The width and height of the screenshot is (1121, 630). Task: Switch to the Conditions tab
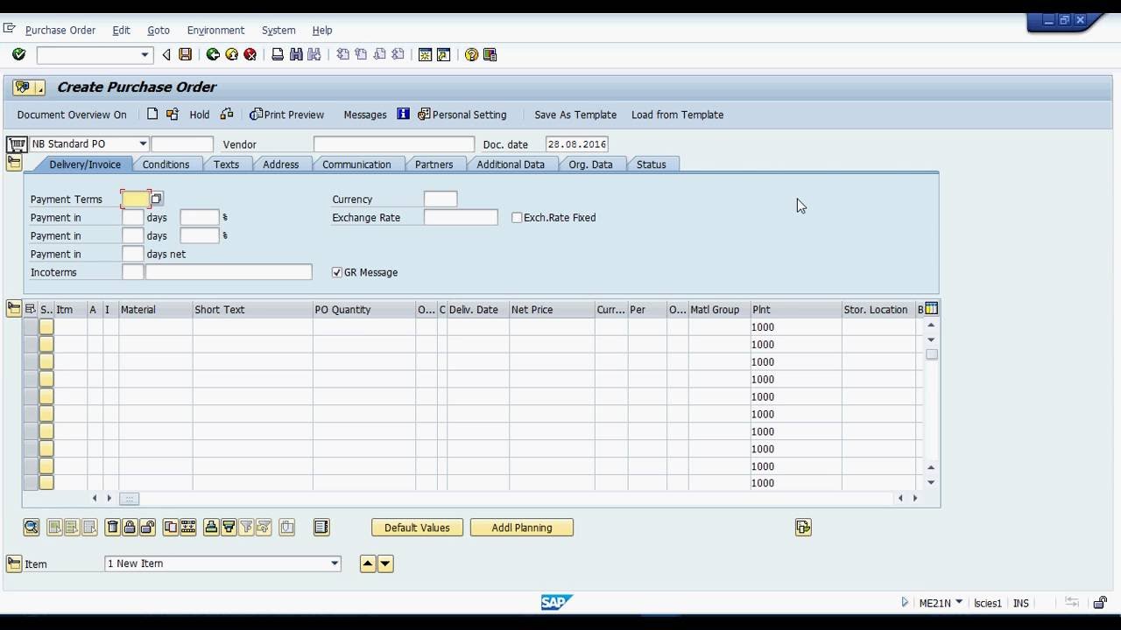click(166, 164)
